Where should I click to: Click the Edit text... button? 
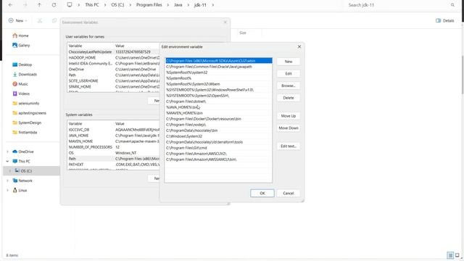tap(289, 146)
